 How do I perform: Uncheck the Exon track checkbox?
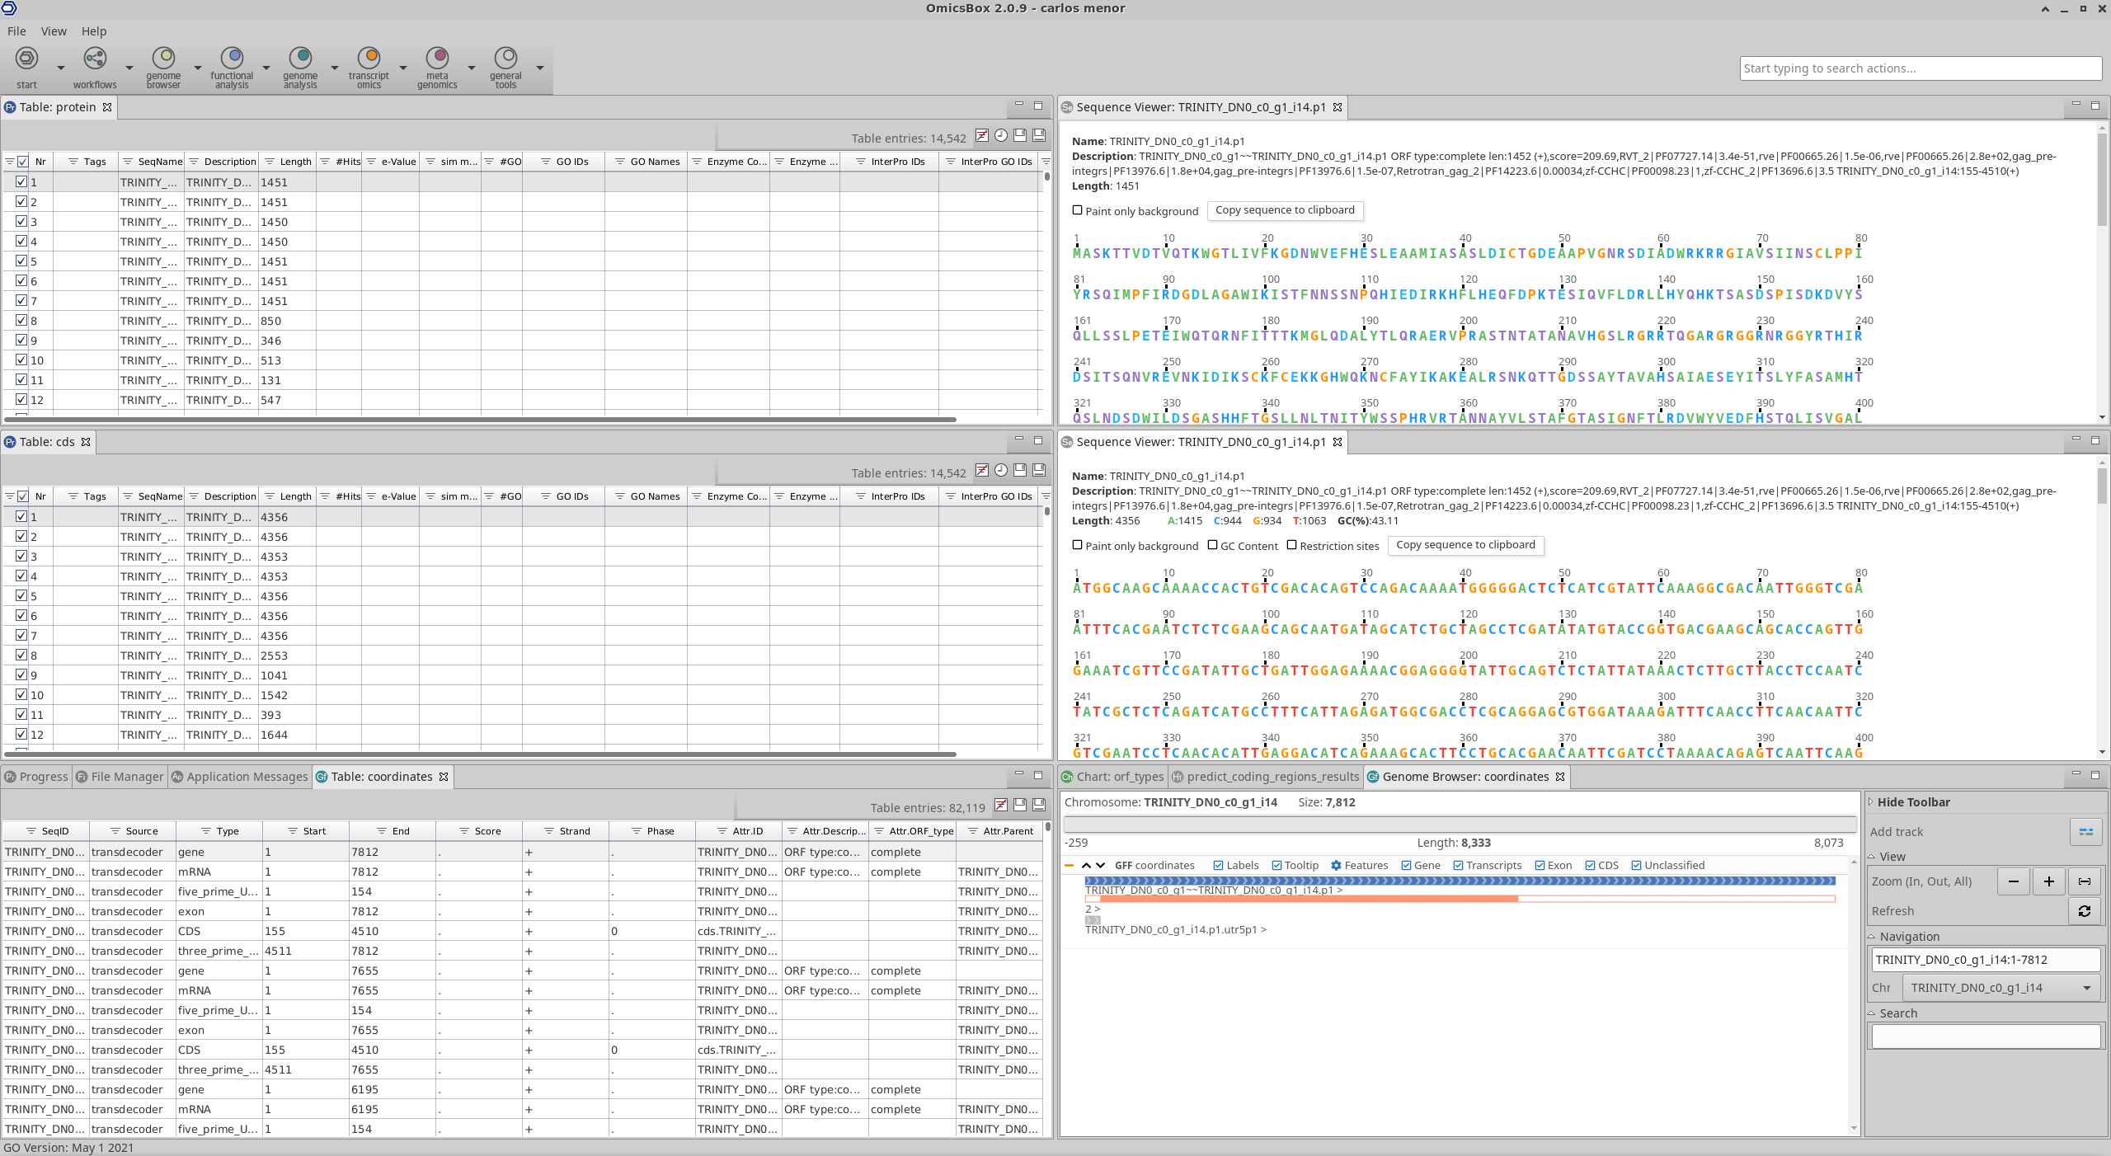pyautogui.click(x=1540, y=865)
